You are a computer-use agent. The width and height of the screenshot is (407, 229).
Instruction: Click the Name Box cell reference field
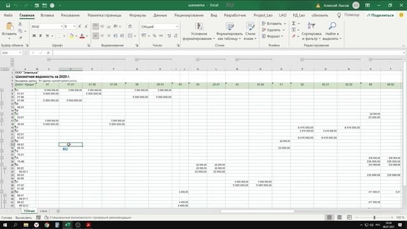(x=11, y=53)
